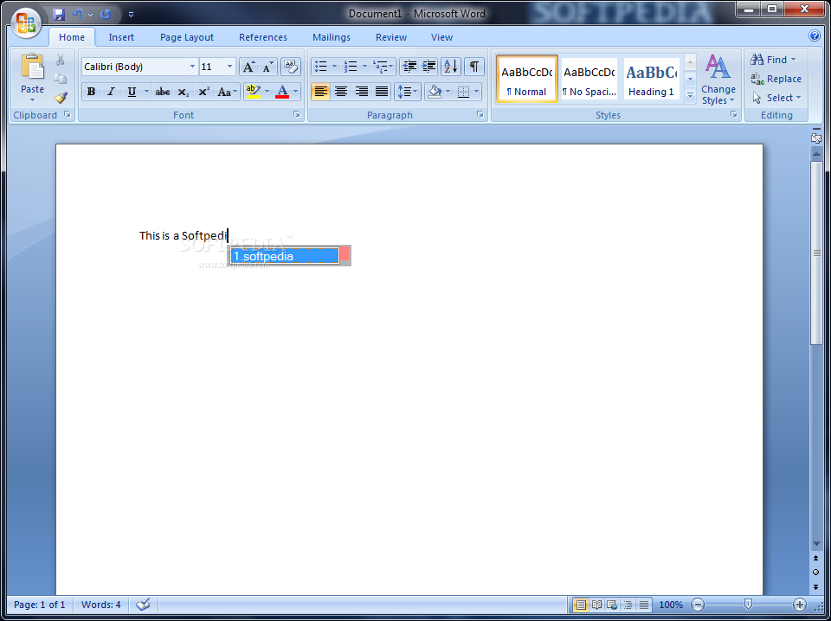Expand the Styles gallery More arrow
This screenshot has width=831, height=621.
coord(690,96)
